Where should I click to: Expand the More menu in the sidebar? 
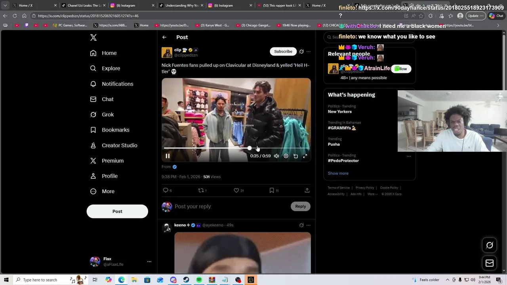pyautogui.click(x=102, y=192)
